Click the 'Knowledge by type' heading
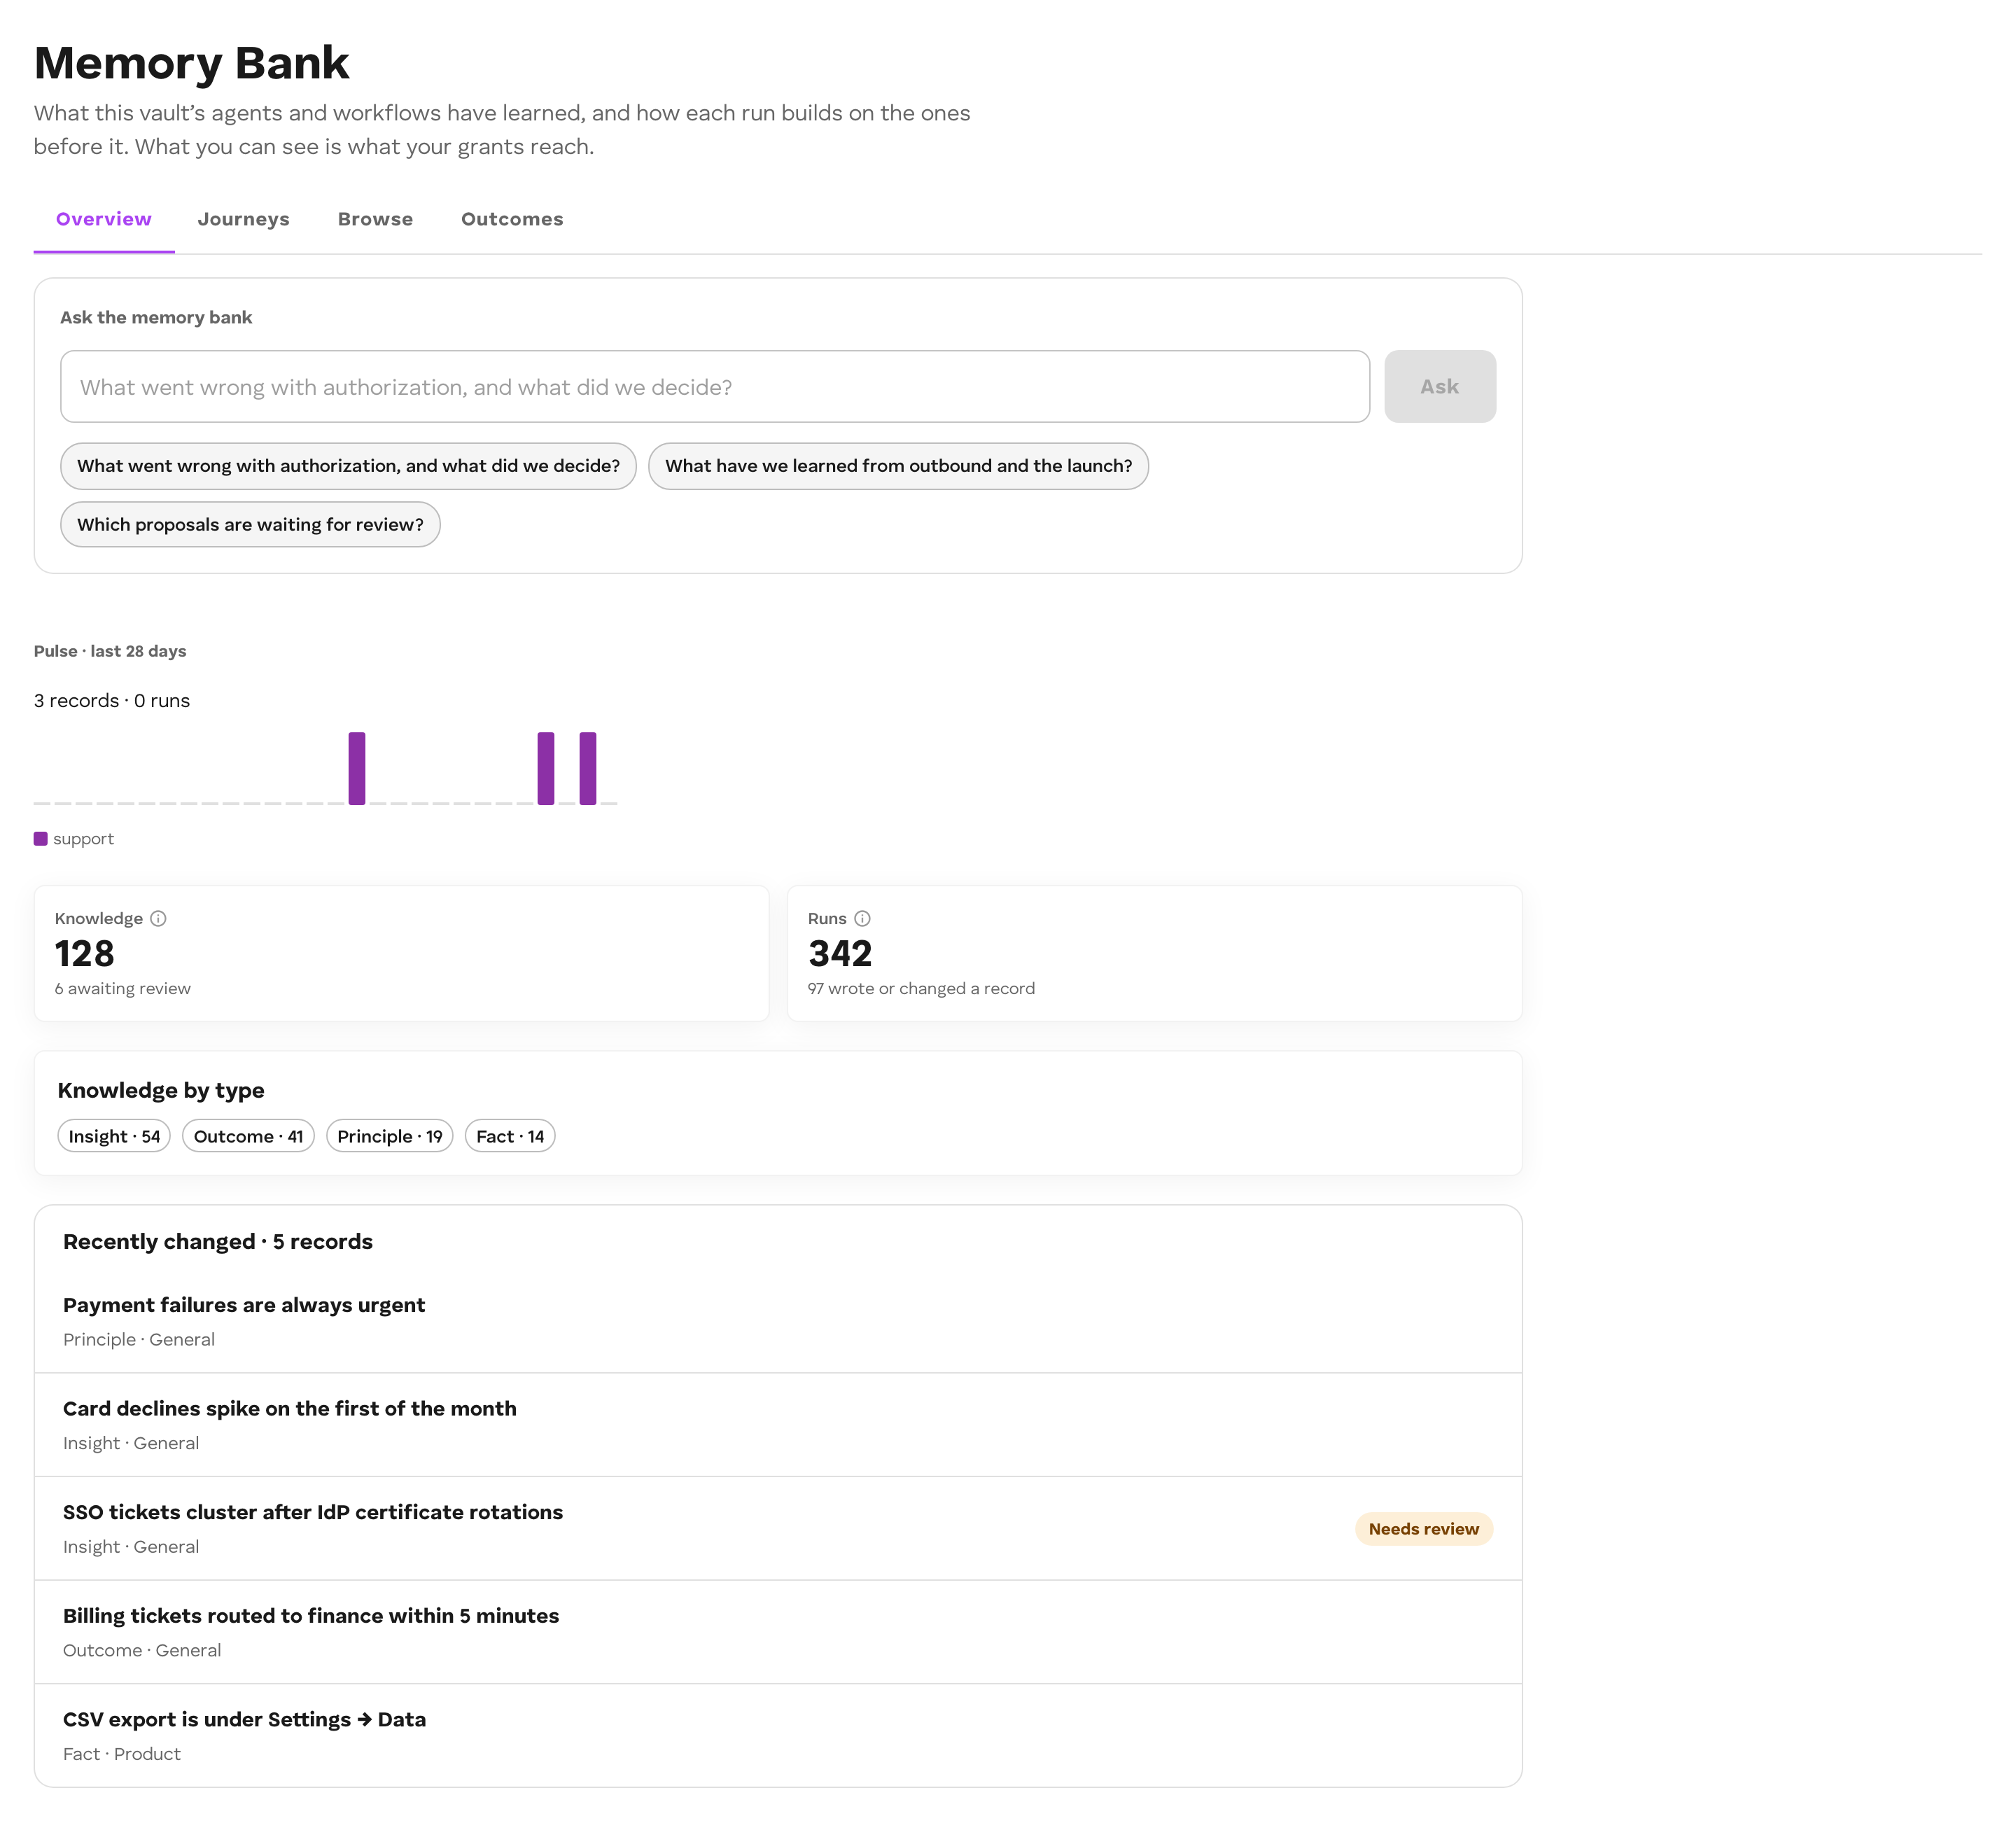The width and height of the screenshot is (2016, 1823). [x=161, y=1090]
